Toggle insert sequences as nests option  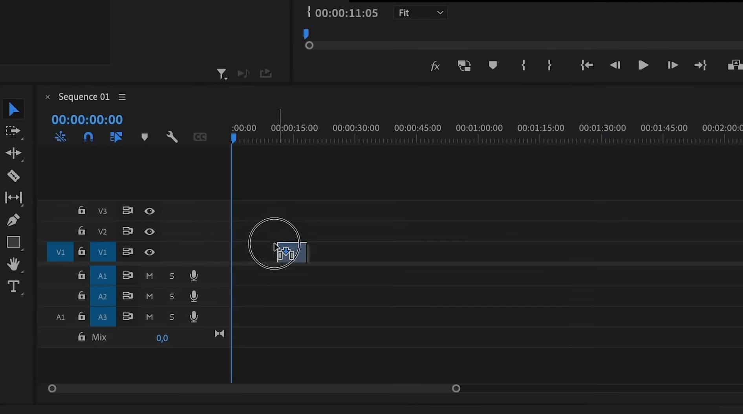click(60, 137)
